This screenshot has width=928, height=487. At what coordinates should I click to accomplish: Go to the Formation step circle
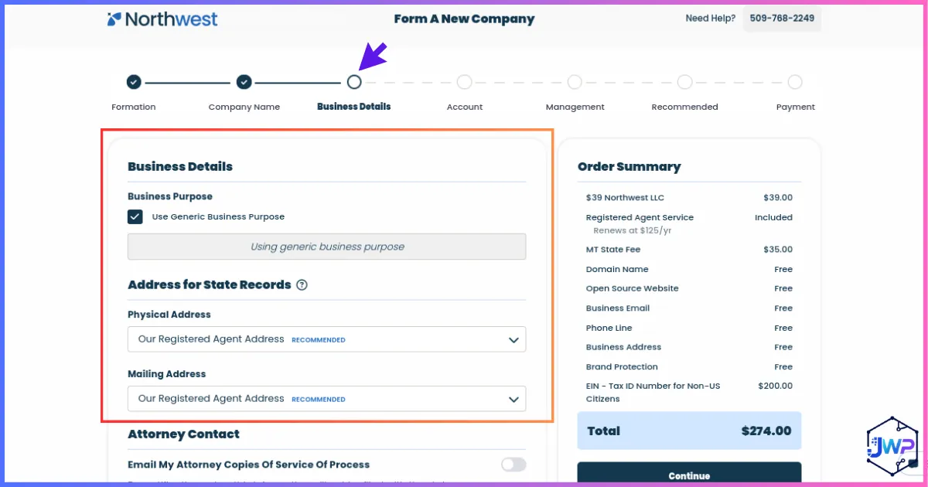(x=134, y=82)
